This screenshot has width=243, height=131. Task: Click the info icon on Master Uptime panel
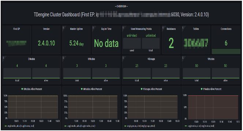pos(63,27)
